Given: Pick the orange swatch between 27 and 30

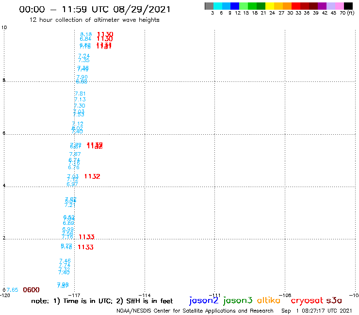Looking at the screenshot, I should tap(287, 6).
